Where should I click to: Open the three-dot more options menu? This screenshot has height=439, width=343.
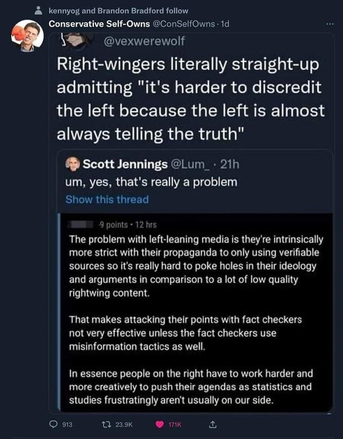[x=329, y=24]
